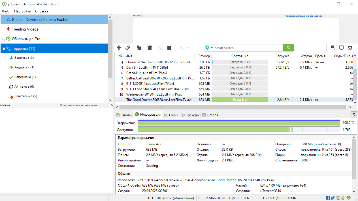Open the Настройки menu

pos(23,11)
